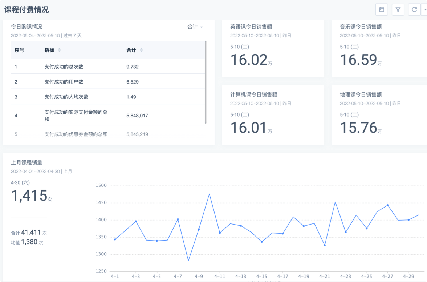Image resolution: width=427 pixels, height=282 pixels.
Task: Click the date range 2022-05-04~2022-05-10 | 过去 7 天
Action: click(x=46, y=35)
